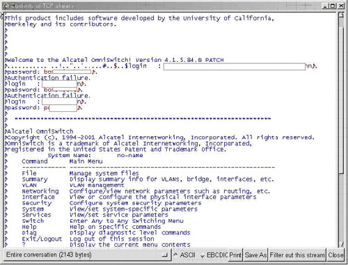Click the 'Help' command row
348x265 pixels.
pos(91,227)
